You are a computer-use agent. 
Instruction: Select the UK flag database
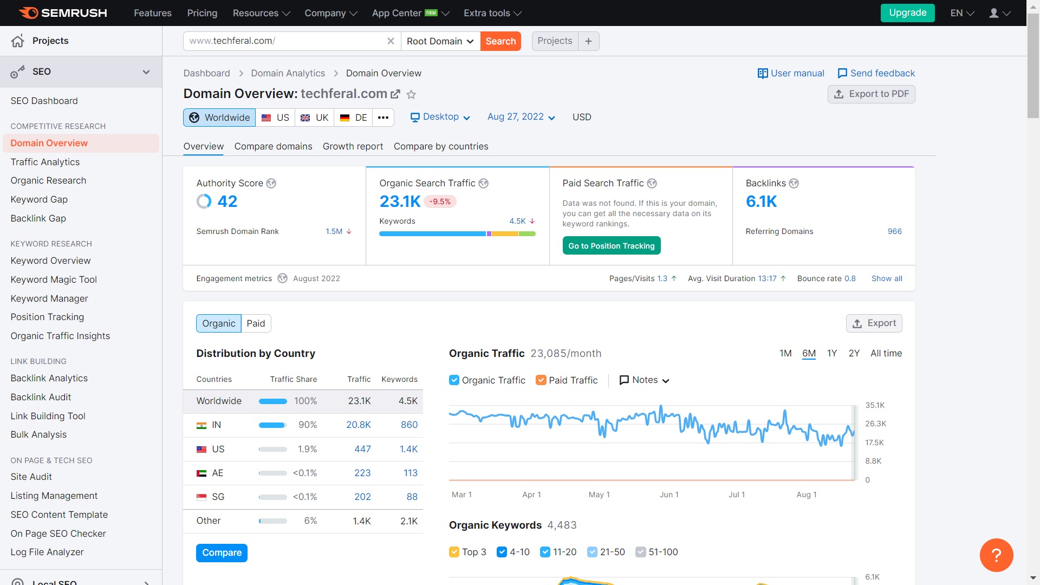[x=314, y=118]
